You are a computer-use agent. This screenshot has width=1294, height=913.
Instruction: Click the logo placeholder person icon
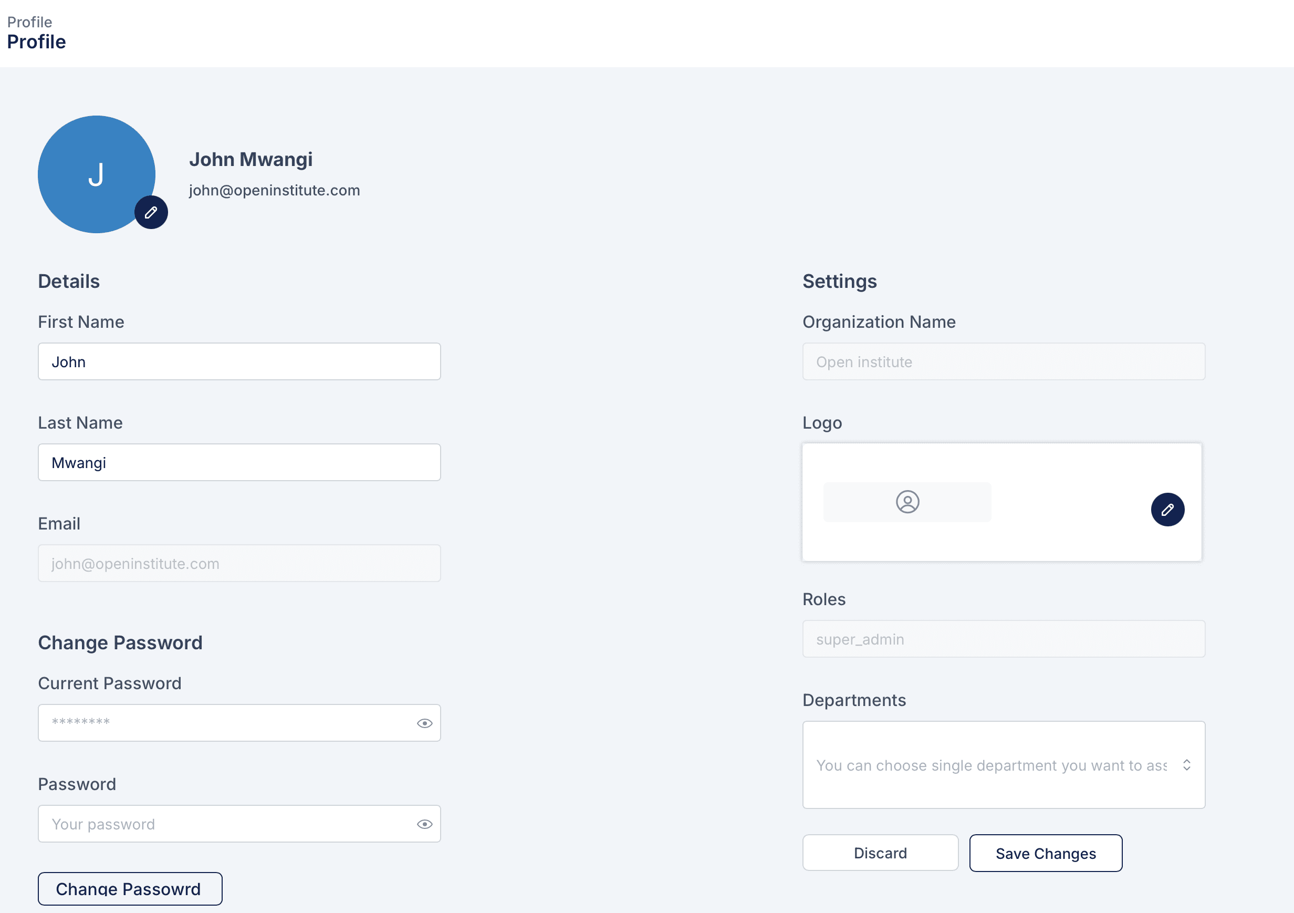(907, 502)
